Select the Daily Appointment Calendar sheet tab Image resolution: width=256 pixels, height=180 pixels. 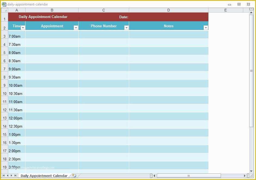[44, 176]
